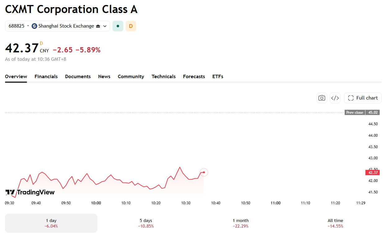Take a chart snapshot with camera icon

[322, 98]
